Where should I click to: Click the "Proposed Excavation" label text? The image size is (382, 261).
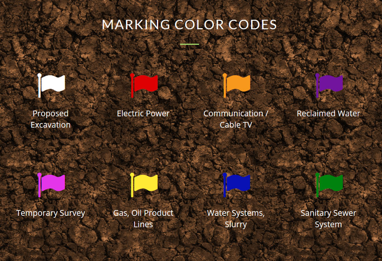pyautogui.click(x=51, y=119)
